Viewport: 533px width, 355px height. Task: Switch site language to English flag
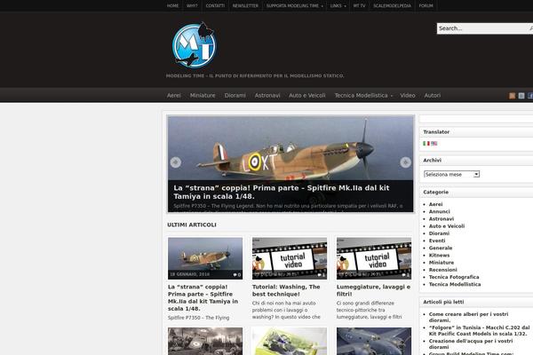click(x=434, y=144)
